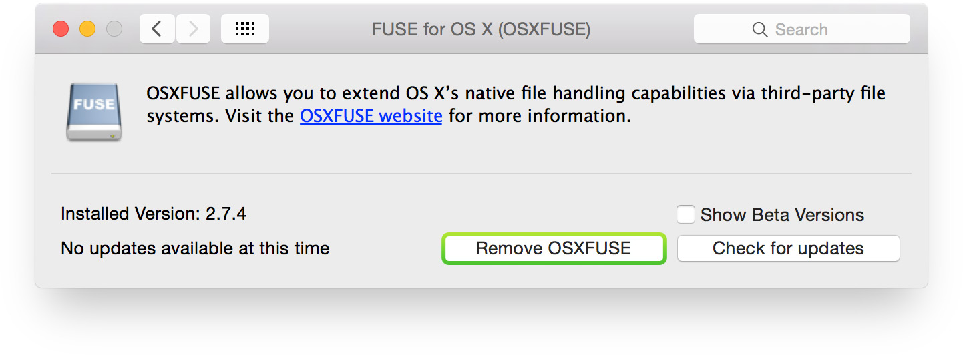Show all preferences via the grid icon
The height and width of the screenshot is (355, 963).
[x=245, y=29]
